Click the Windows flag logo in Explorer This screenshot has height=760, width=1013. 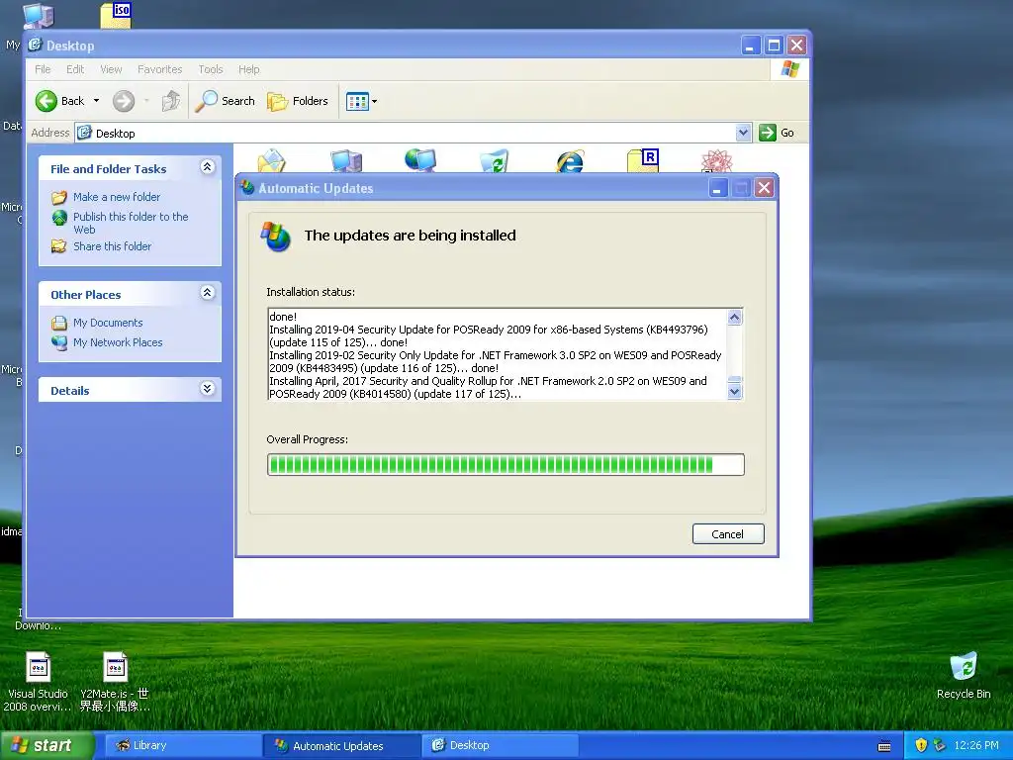[x=789, y=69]
